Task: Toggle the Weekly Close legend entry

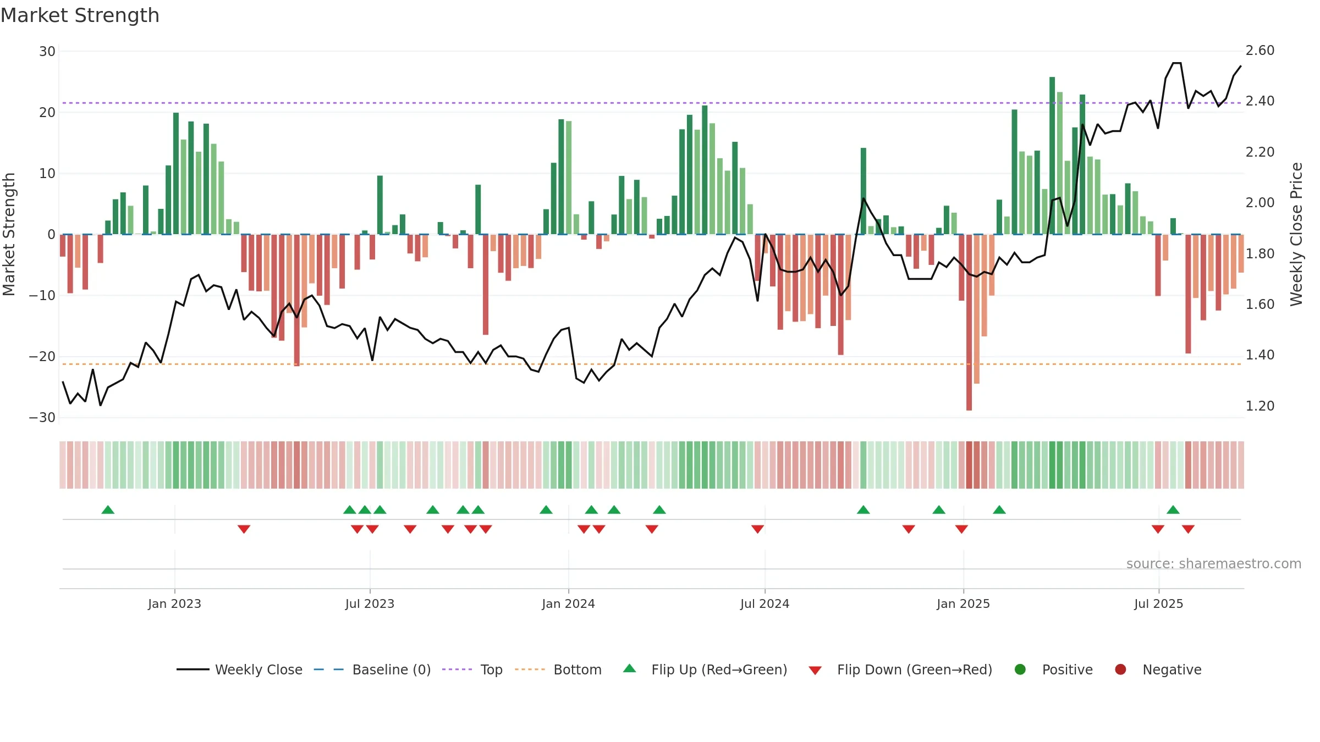Action: click(x=239, y=669)
